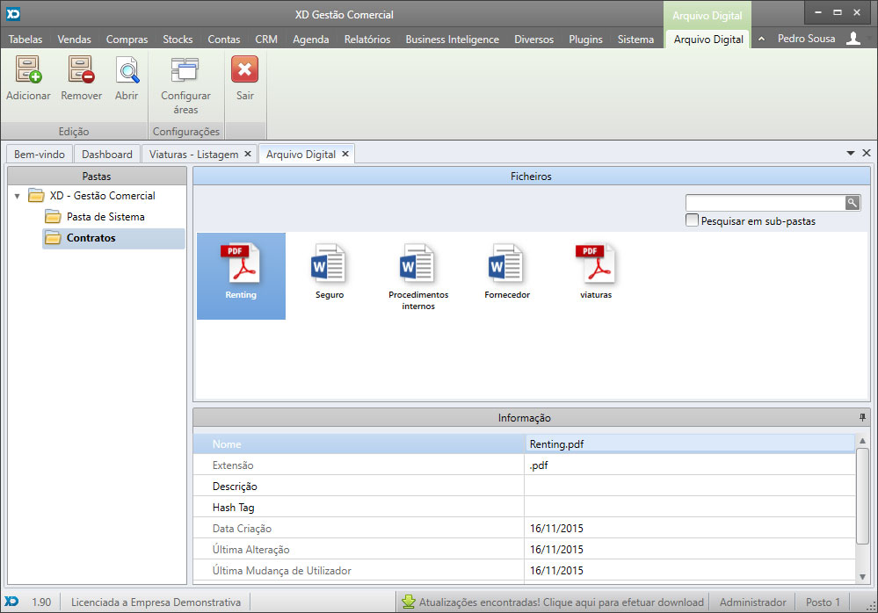The height and width of the screenshot is (613, 878).
Task: Collapse the XD - Gestão Comercial tree node
Action: [18, 196]
